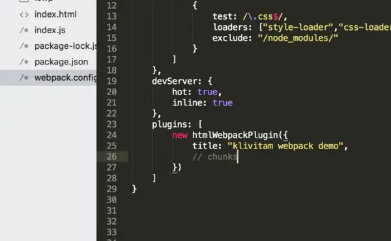Screen dimensions: 391x241
Task: Click the /\.css$/ regular expression
Action: [263, 16]
